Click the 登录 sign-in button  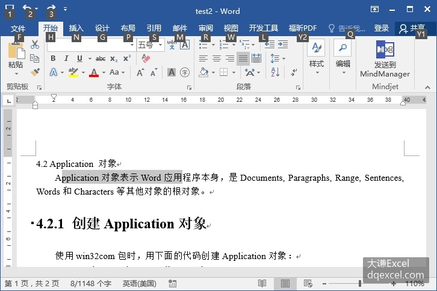(381, 28)
